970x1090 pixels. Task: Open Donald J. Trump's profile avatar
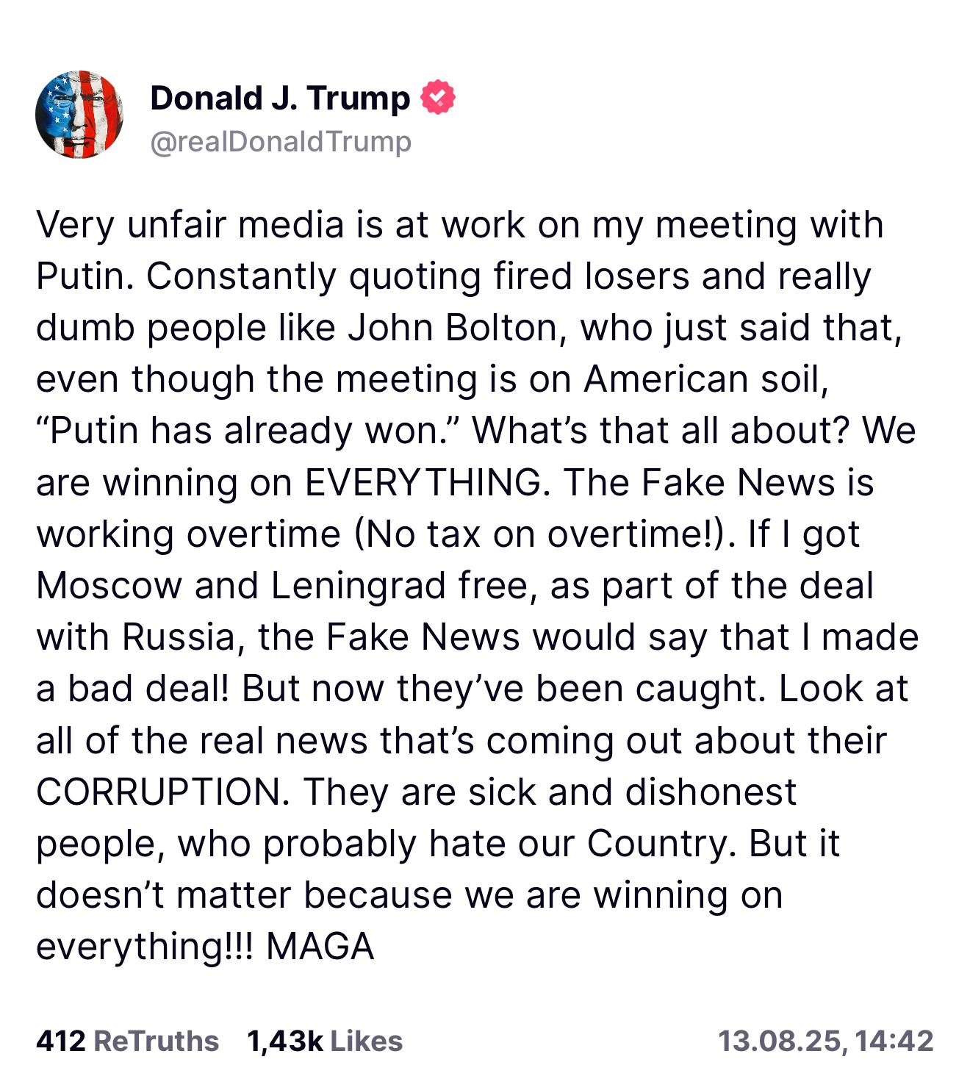point(79,115)
